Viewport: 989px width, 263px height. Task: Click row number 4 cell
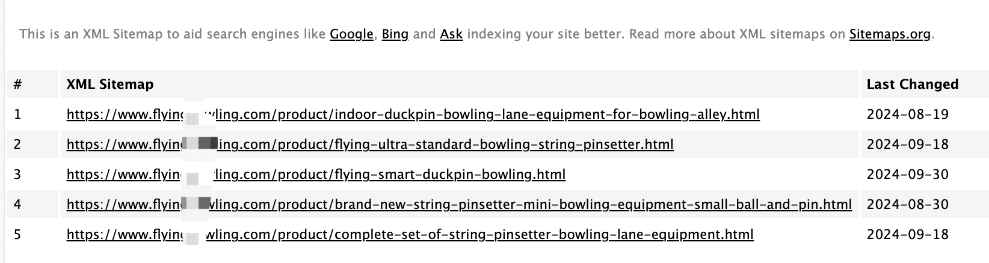(x=17, y=205)
